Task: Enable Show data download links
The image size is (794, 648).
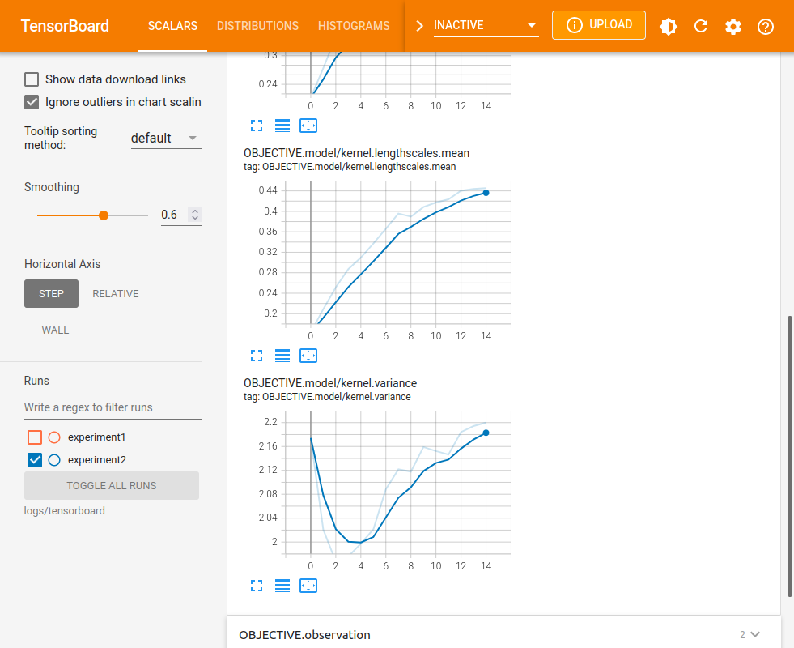Action: [x=30, y=79]
